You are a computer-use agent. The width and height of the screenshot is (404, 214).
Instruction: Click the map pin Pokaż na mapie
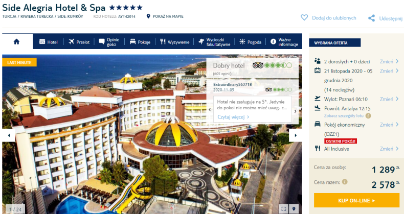click(x=148, y=16)
